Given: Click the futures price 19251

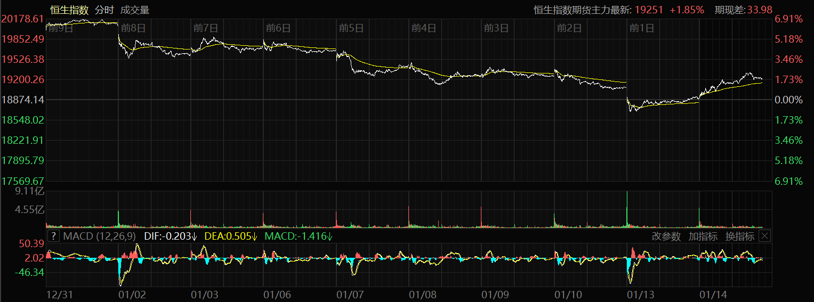Looking at the screenshot, I should [x=649, y=10].
